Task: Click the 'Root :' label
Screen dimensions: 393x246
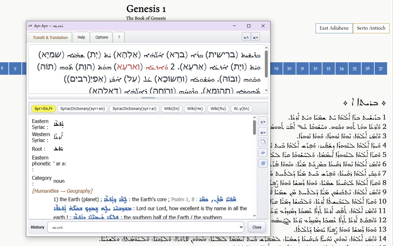Action: click(x=39, y=149)
